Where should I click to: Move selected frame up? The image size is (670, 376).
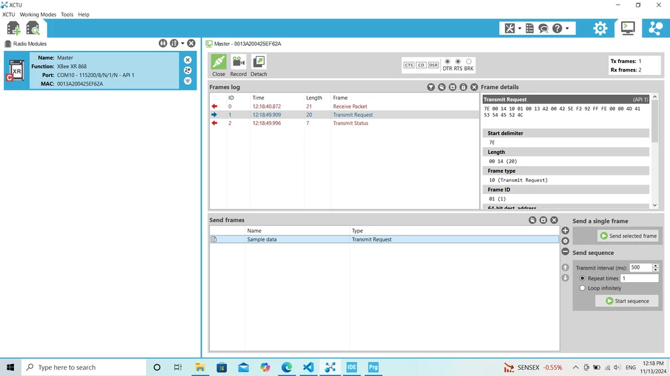point(565,268)
